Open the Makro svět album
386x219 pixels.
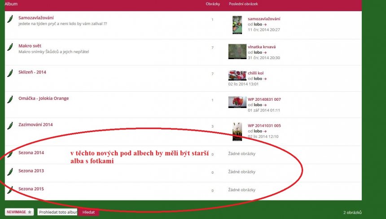coord(30,46)
